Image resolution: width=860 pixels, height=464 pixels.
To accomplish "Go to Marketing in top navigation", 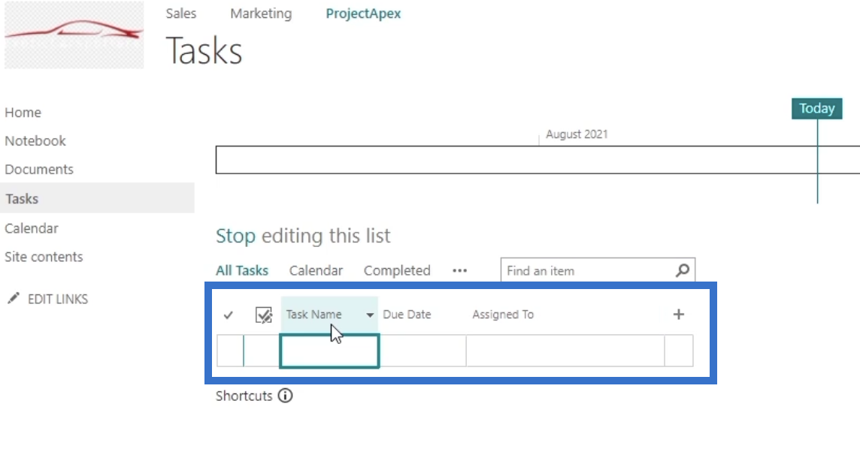I will [261, 14].
